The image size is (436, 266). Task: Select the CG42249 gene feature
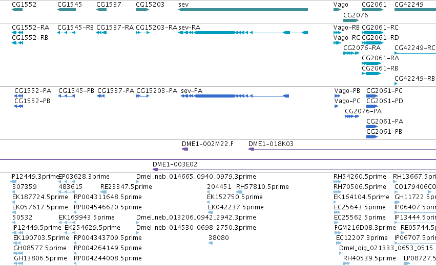[x=415, y=10]
